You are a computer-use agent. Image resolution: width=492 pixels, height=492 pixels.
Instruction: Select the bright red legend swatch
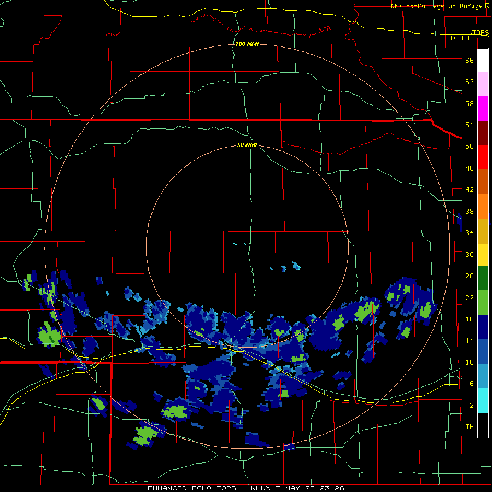[x=483, y=157]
